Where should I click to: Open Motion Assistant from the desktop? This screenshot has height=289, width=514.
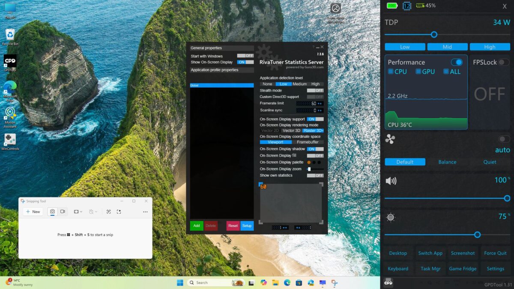[x=9, y=113]
